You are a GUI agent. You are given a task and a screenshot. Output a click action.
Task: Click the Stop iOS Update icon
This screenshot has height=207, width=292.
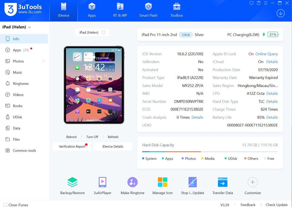(x=193, y=182)
